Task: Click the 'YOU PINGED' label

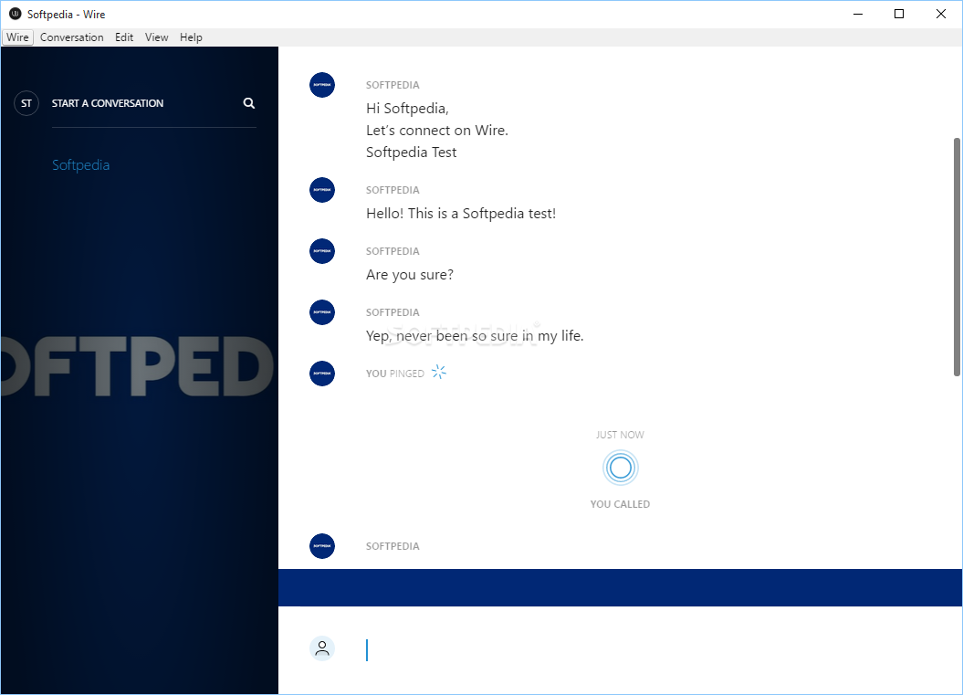Action: (x=395, y=374)
